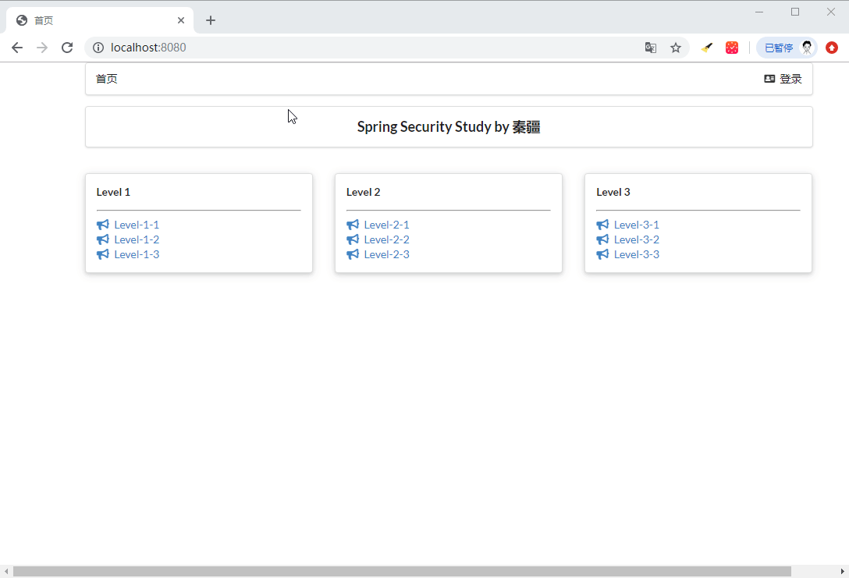Screen dimensions: 849x578
Task: Click the megaphone icon beside Level-3-3
Action: point(602,254)
